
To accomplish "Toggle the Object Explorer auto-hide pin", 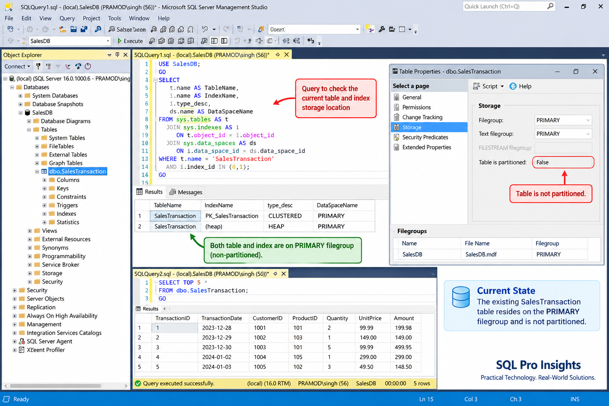I will click(x=117, y=55).
